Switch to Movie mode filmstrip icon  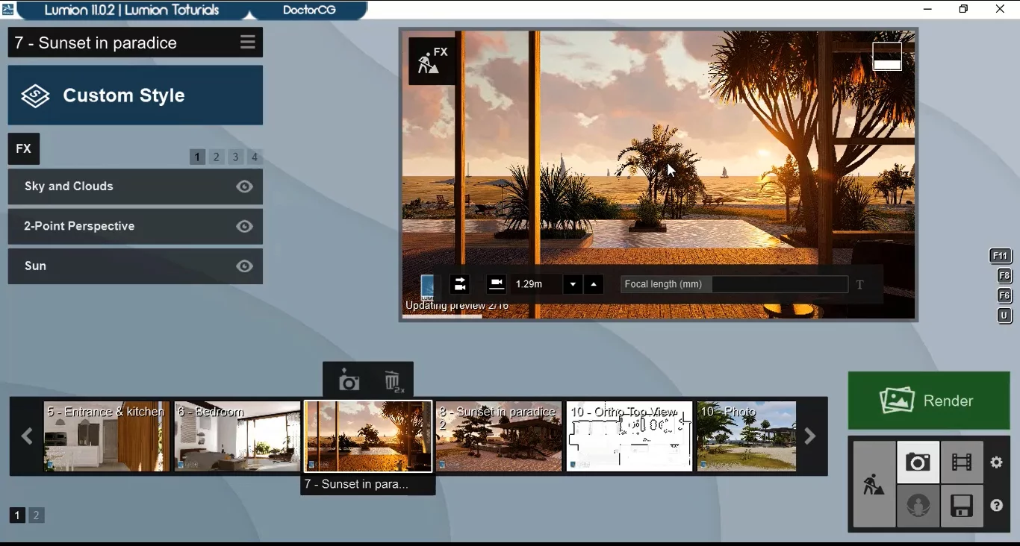click(962, 462)
